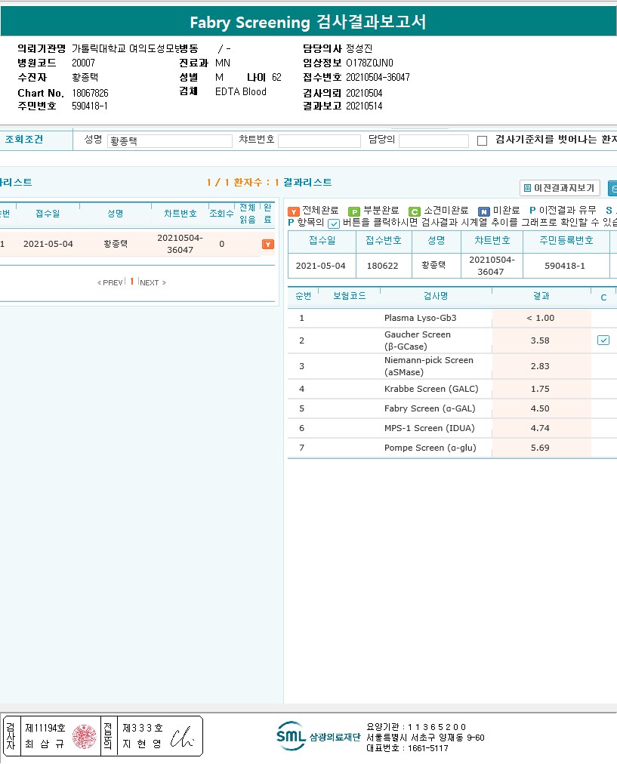Click the 성명 search input field
The height and width of the screenshot is (764, 617).
pyautogui.click(x=169, y=141)
